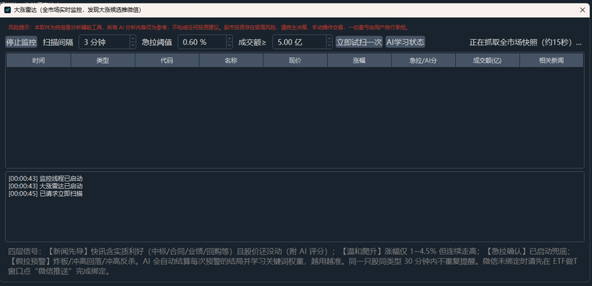Click 立即试扫一次 to scan now
The image size is (592, 286).
359,42
